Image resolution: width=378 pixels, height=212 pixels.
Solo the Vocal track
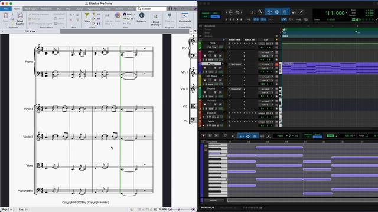[215, 56]
